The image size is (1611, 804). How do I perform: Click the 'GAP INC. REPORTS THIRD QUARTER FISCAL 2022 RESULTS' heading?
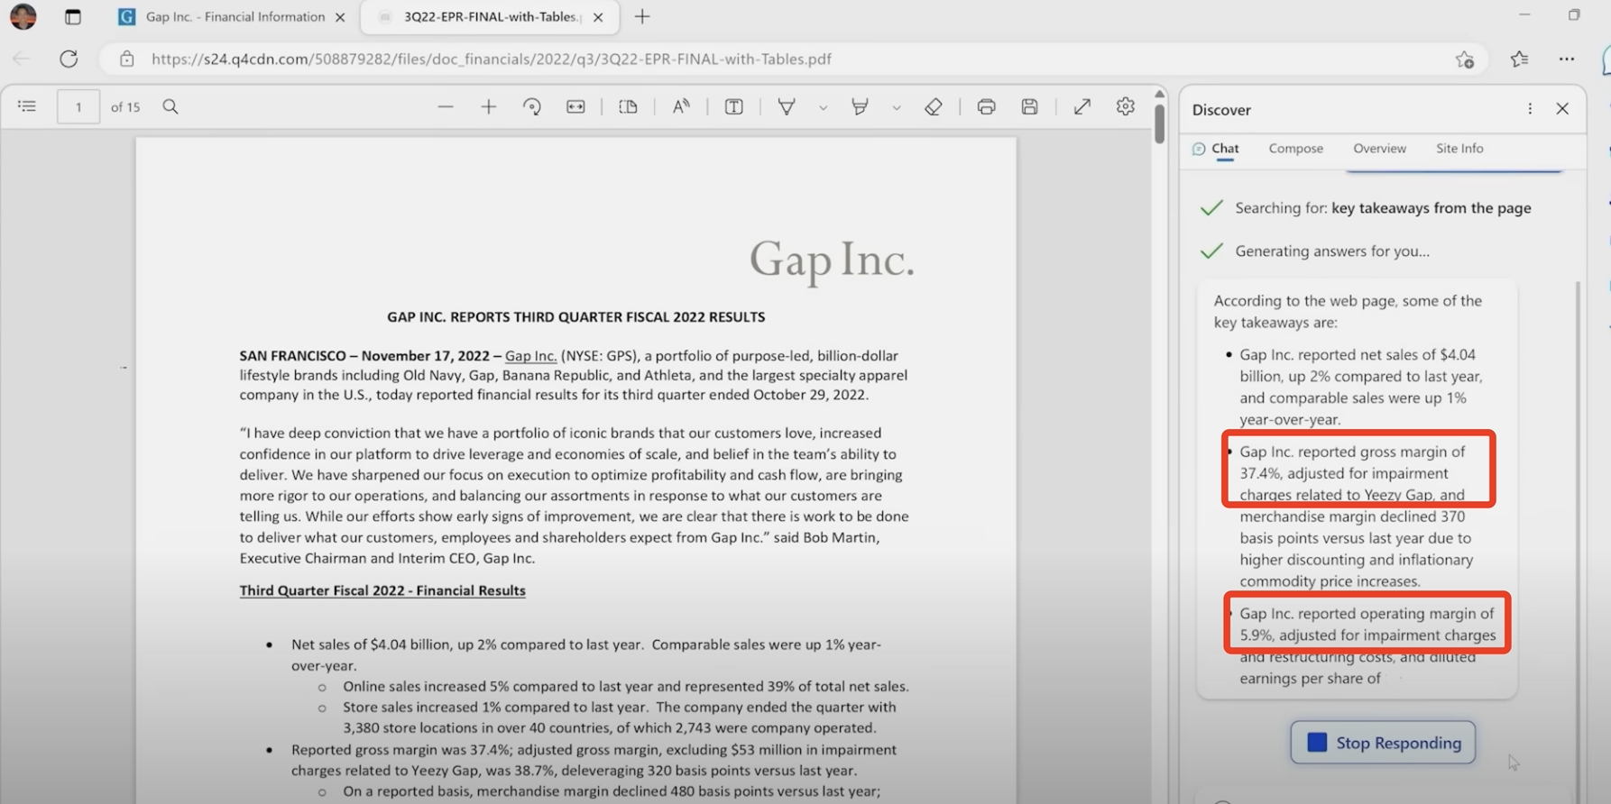click(575, 317)
